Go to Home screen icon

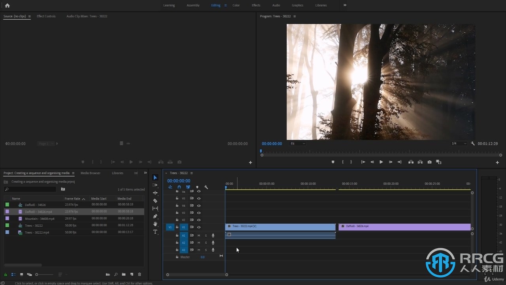pyautogui.click(x=7, y=6)
